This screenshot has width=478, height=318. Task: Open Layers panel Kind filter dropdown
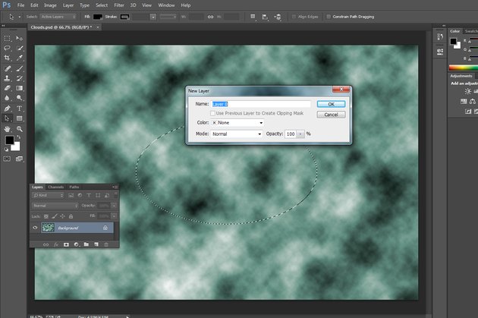click(x=48, y=195)
